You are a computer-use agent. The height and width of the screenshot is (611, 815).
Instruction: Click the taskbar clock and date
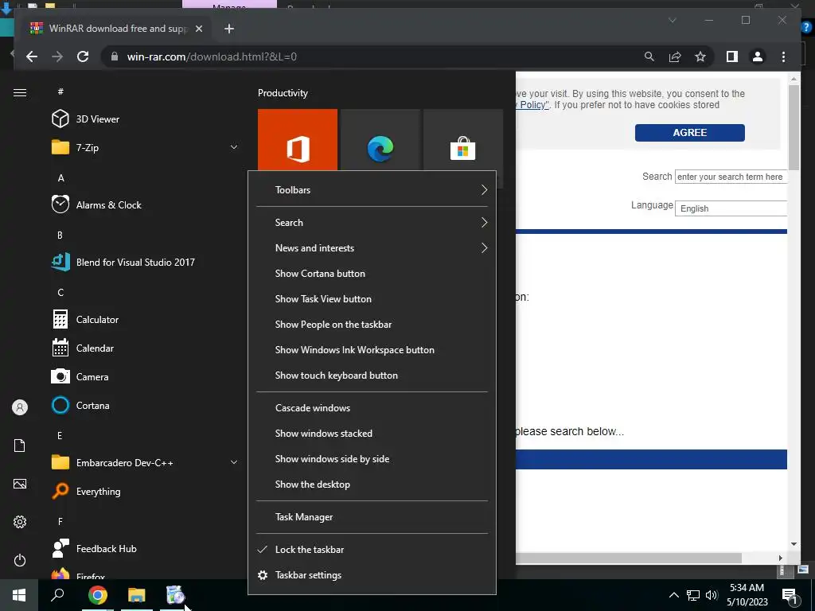pyautogui.click(x=747, y=595)
